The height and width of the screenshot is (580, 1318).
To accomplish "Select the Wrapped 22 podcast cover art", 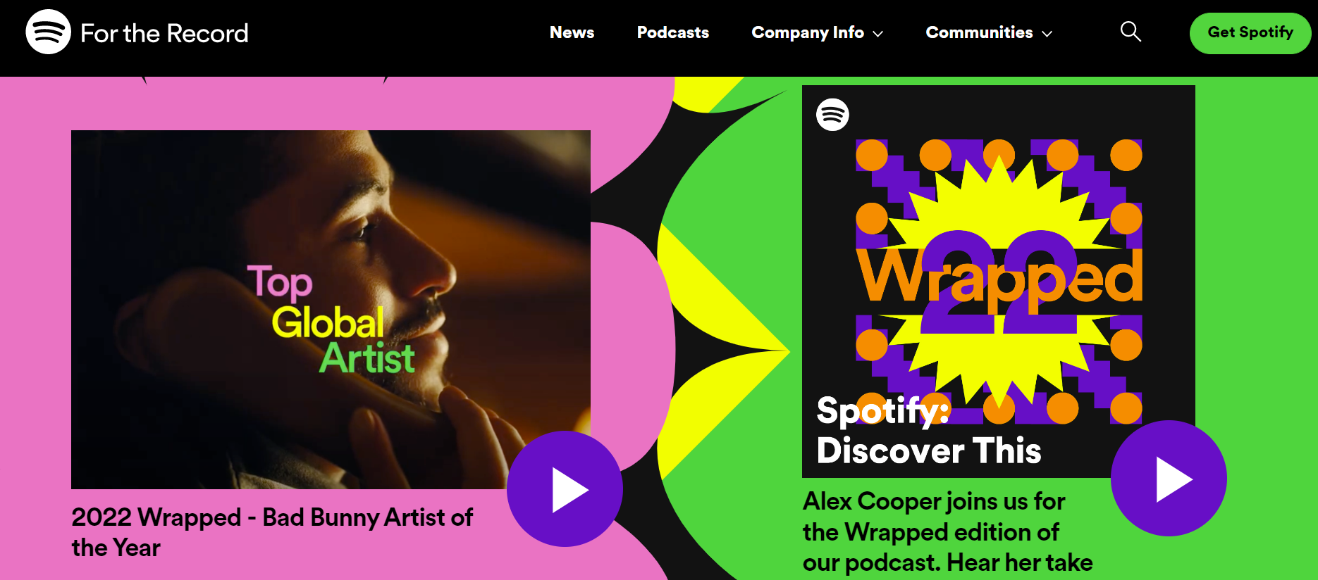I will (999, 282).
